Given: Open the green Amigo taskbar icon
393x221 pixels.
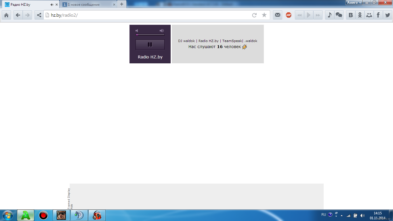Looking at the screenshot, I should point(26,215).
